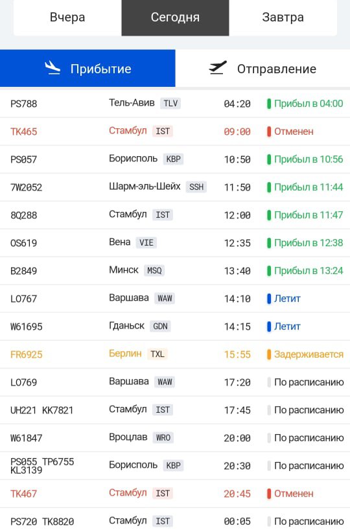This screenshot has width=350, height=532.
Task: Click the TXL airport code badge
Action: tap(157, 354)
